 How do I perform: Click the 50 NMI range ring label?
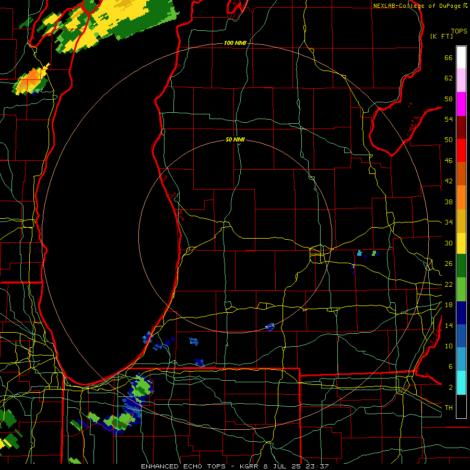[235, 139]
